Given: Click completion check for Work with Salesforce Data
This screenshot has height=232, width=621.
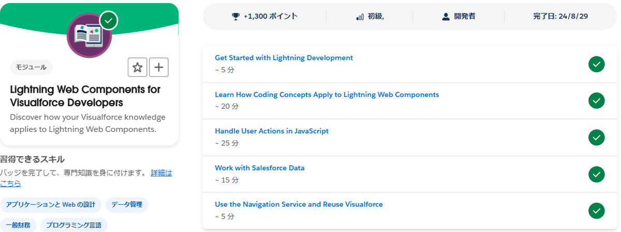Looking at the screenshot, I should click(596, 174).
